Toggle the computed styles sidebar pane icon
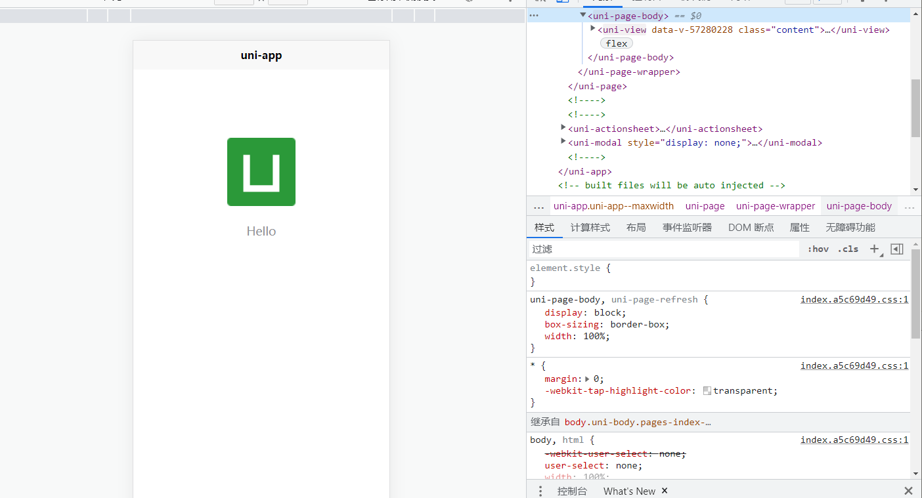922x498 pixels. 897,249
